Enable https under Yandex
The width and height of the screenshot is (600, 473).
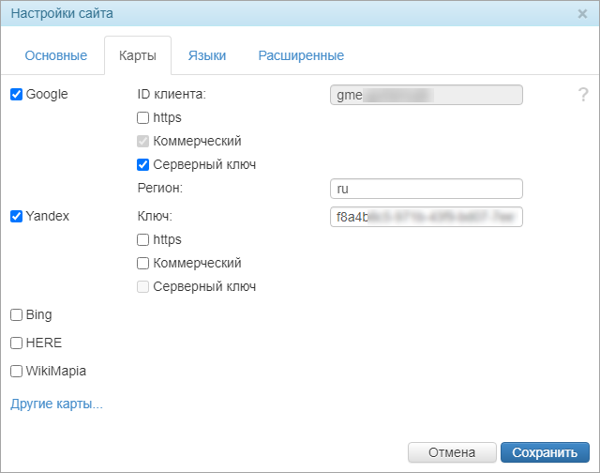pos(142,240)
